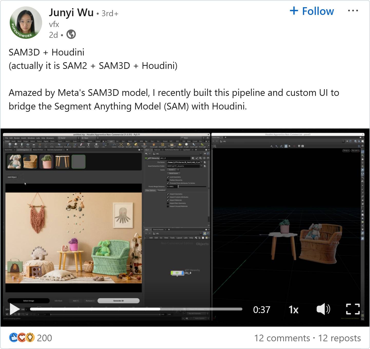Open the Windows menu
This screenshot has height=349, width=370.
coord(31,138)
